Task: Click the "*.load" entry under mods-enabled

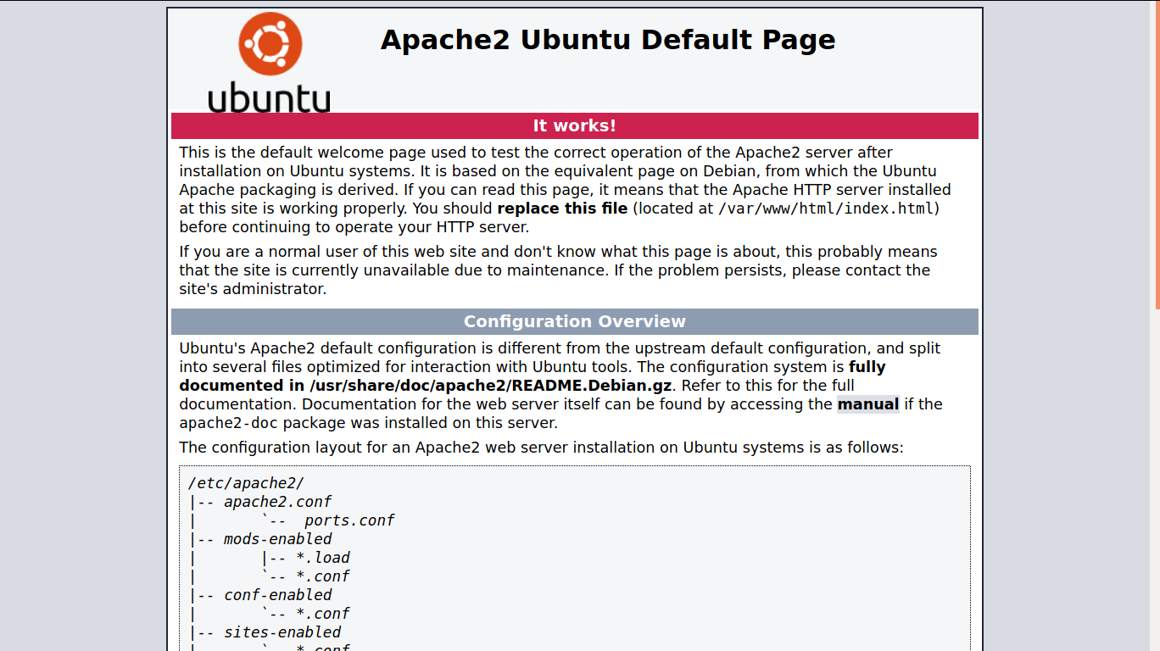Action: [x=322, y=558]
